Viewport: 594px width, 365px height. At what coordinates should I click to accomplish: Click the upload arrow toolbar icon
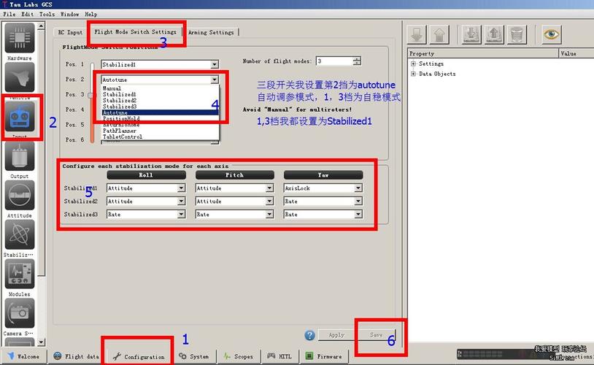point(439,34)
